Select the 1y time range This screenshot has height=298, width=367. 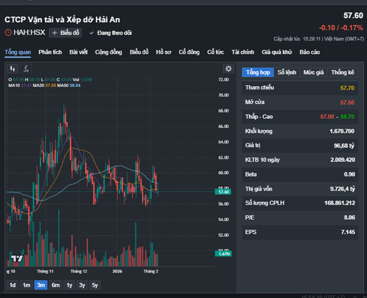pos(69,285)
